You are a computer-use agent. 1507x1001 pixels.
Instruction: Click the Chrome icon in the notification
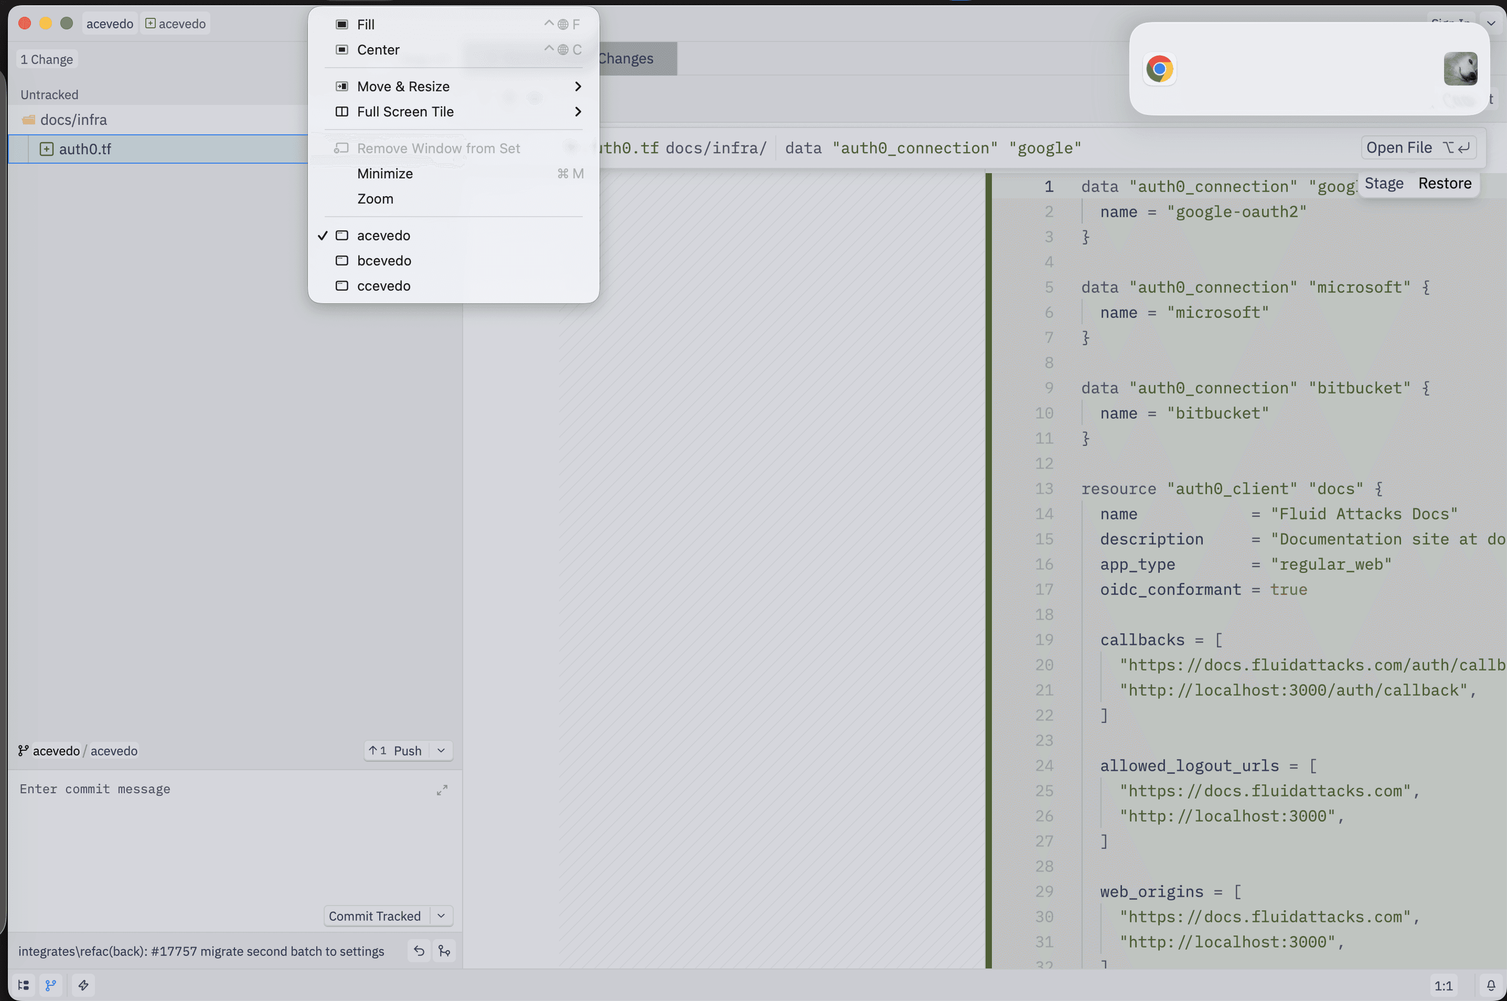tap(1159, 69)
